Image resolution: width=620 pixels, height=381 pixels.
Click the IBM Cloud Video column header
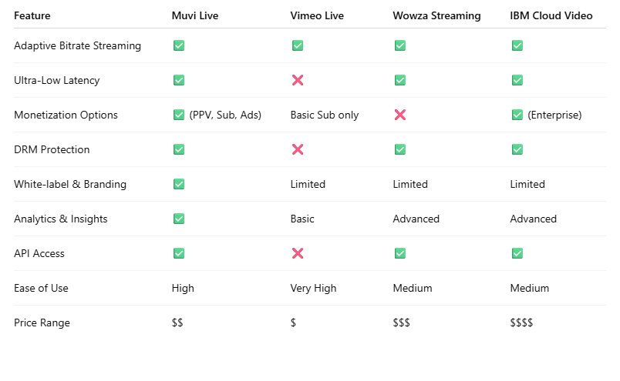point(551,16)
